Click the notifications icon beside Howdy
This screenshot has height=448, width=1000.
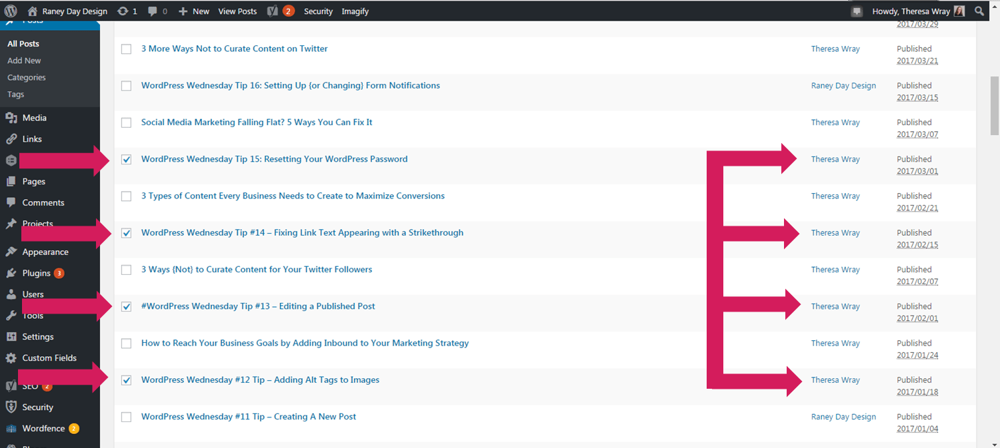(x=857, y=11)
